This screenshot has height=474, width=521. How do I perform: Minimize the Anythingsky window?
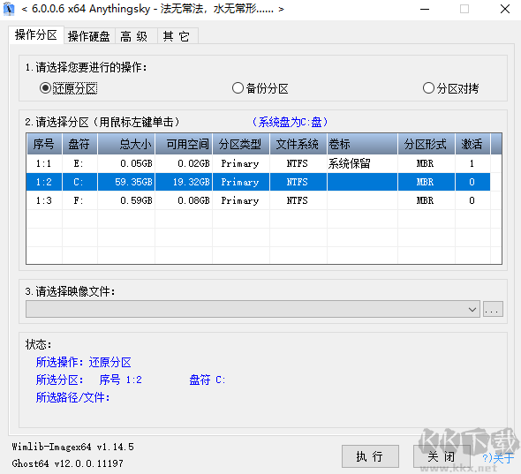point(425,9)
